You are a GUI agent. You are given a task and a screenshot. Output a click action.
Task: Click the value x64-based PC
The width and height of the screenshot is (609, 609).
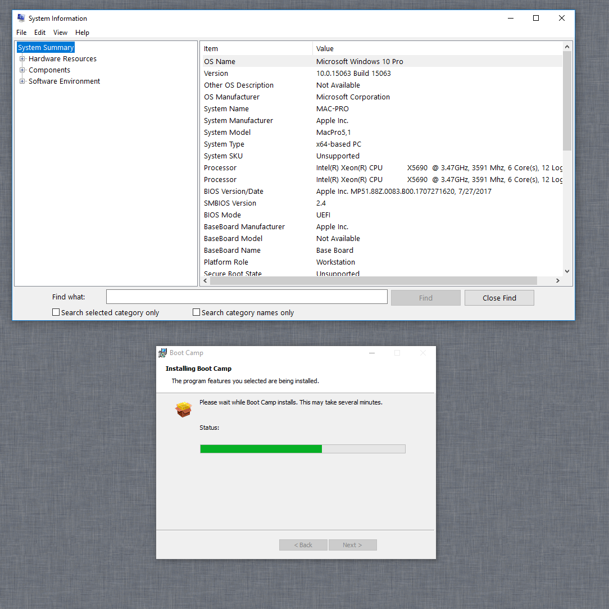[339, 144]
